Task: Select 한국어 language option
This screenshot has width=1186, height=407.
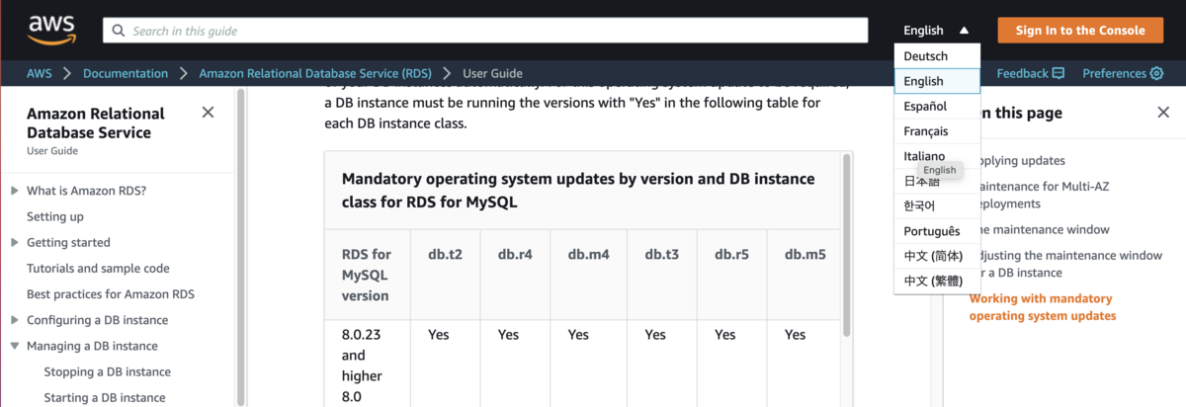Action: 937,206
